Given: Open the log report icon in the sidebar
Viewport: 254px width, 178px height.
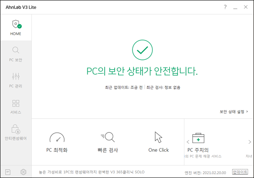Looking at the screenshot, I should click(x=8, y=172).
